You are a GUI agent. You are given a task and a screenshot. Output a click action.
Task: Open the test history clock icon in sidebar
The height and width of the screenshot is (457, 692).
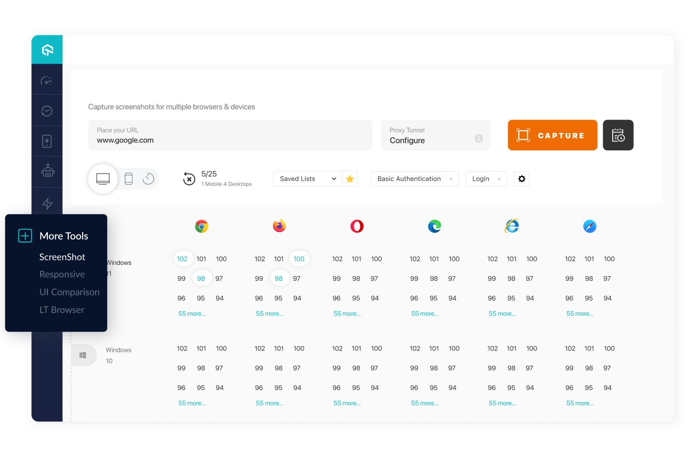[x=47, y=111]
